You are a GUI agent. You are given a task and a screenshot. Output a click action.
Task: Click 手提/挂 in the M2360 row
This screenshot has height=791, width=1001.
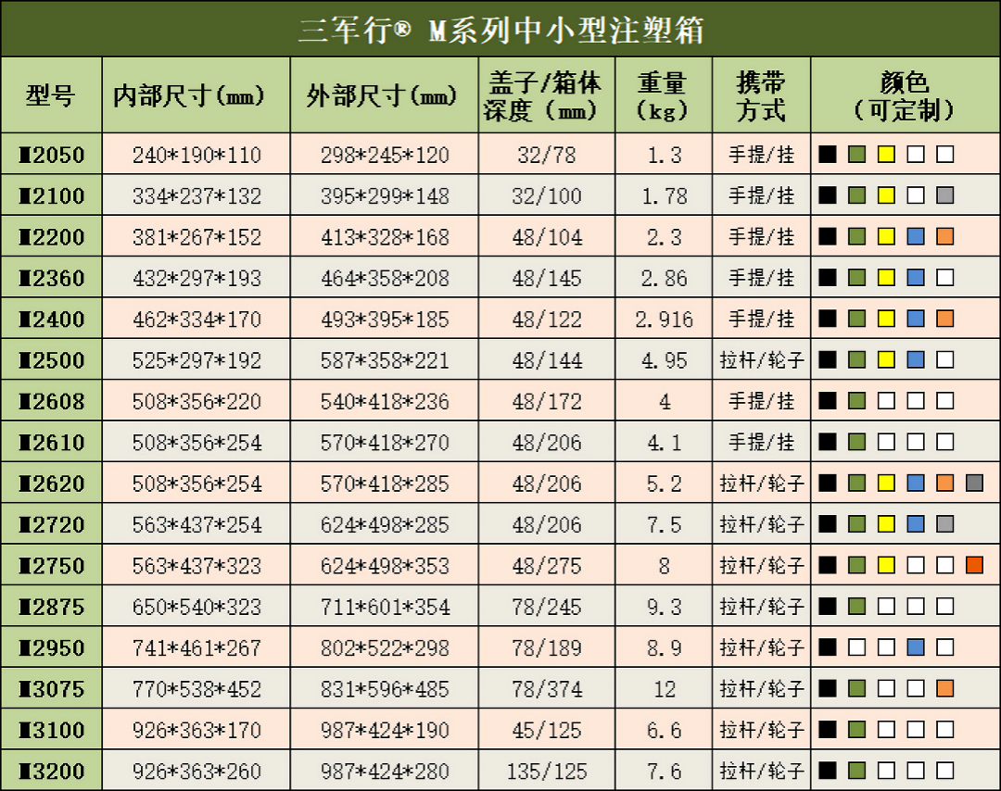point(762,278)
